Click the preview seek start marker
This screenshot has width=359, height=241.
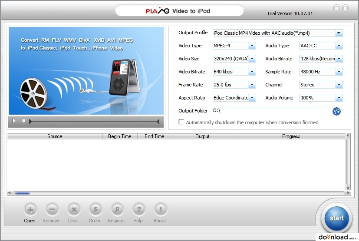click(x=30, y=122)
